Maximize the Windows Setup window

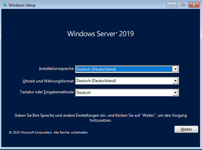pos(183,5)
